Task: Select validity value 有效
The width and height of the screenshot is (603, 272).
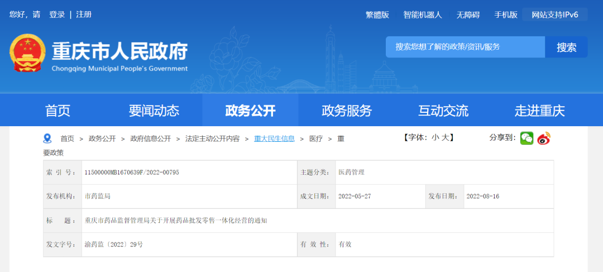Action: [x=345, y=244]
